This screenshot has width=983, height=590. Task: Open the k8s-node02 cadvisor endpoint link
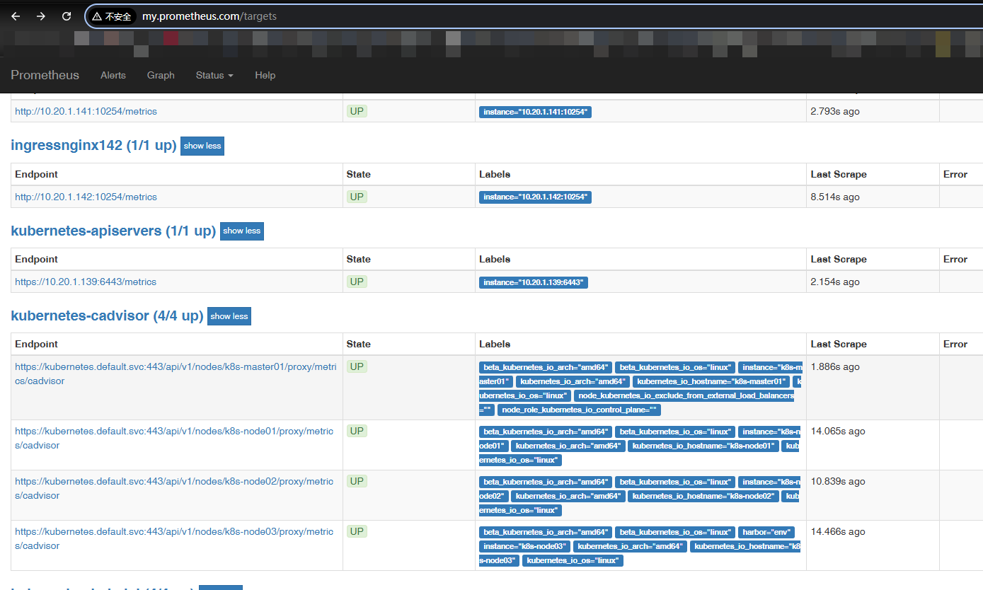pos(174,488)
